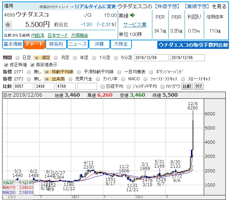Click comparison code field 4768
This screenshot has height=200, width=230.
pyautogui.click(x=66, y=86)
